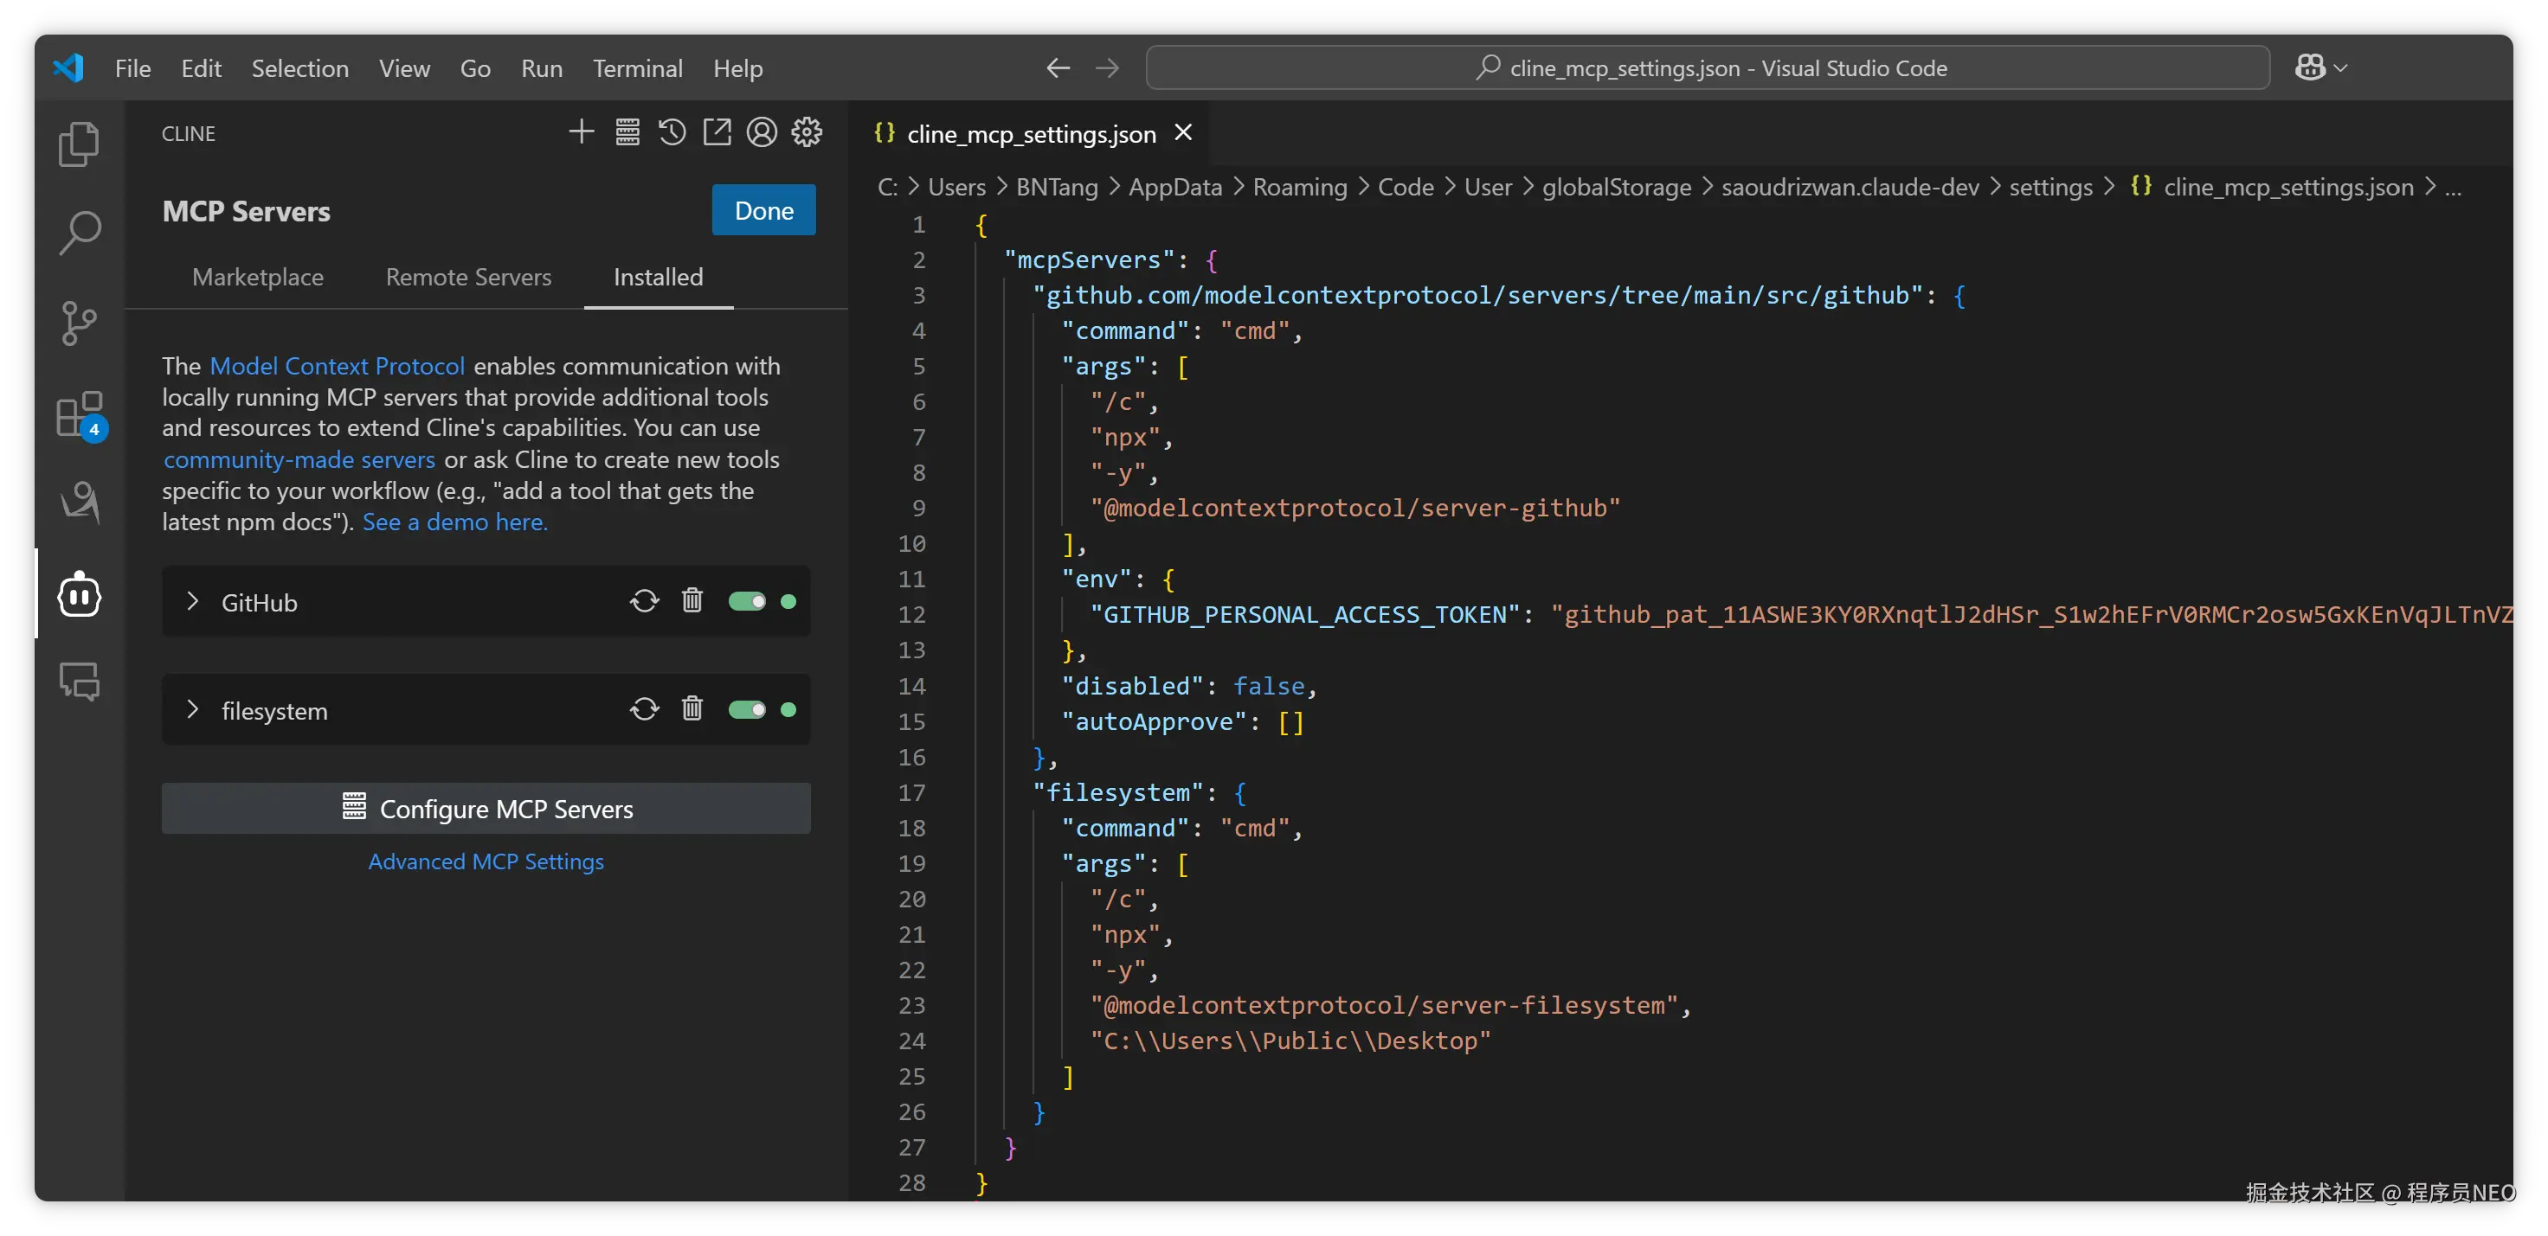Open Cline history clock icon
The image size is (2548, 1236).
(672, 132)
